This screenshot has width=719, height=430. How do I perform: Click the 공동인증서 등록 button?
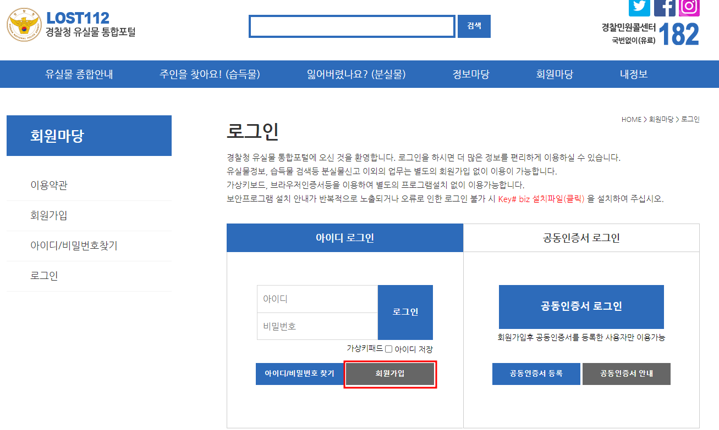[x=536, y=373]
